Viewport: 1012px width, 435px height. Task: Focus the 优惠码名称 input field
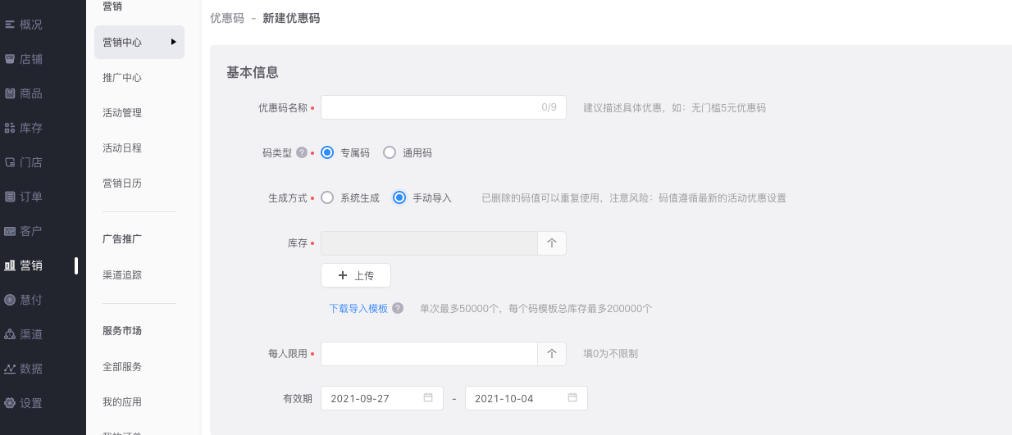[444, 107]
